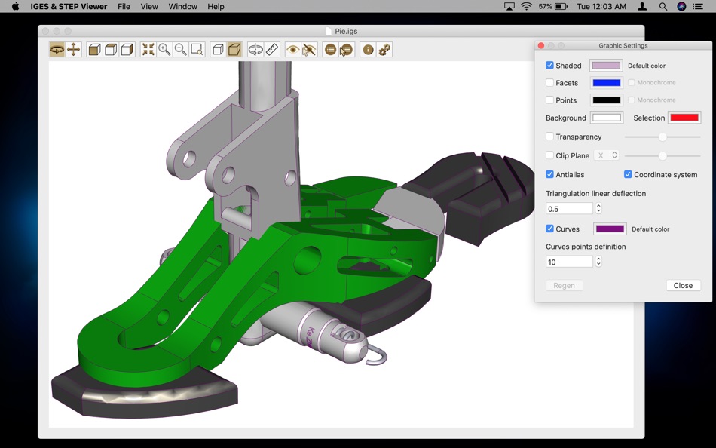The height and width of the screenshot is (448, 716).
Task: Select the zoom window tool
Action: (x=197, y=49)
